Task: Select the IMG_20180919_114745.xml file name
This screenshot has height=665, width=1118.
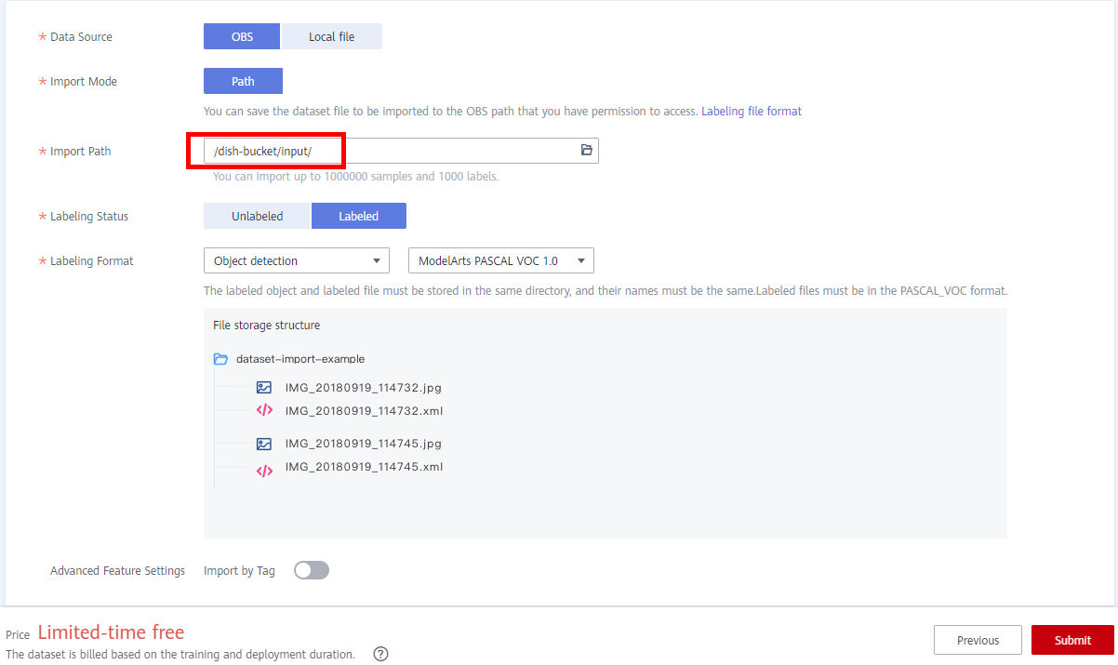Action: pyautogui.click(x=364, y=467)
